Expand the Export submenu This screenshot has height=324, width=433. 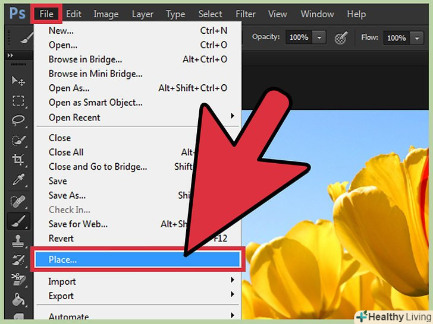click(x=137, y=296)
